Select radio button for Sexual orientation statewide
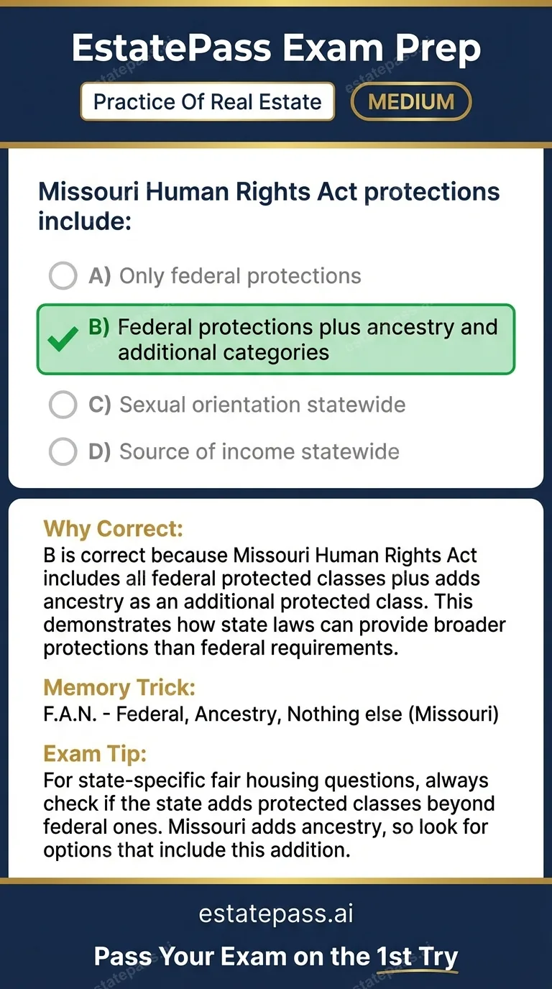Screen dimensions: 552x989 tap(63, 405)
